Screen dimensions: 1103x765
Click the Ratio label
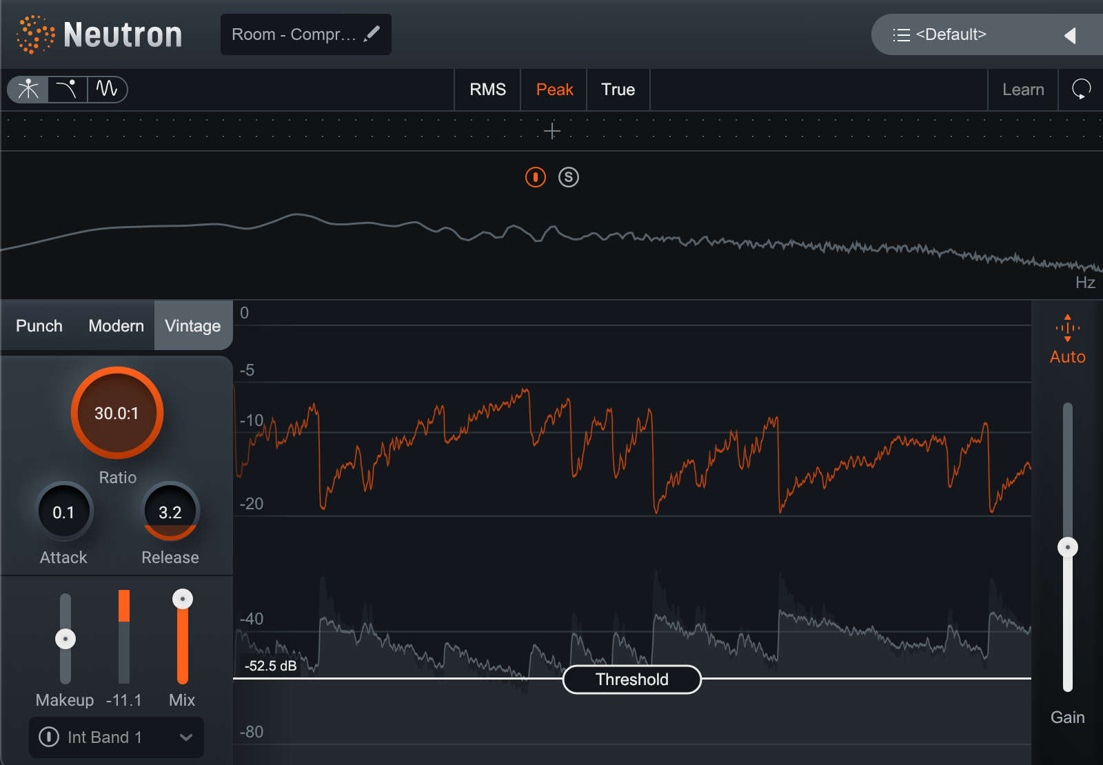tap(118, 478)
